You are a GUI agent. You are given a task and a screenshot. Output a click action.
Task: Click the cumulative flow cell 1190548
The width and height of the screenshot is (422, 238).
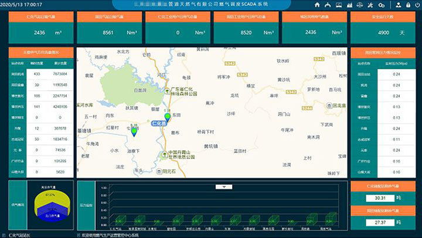point(60,85)
